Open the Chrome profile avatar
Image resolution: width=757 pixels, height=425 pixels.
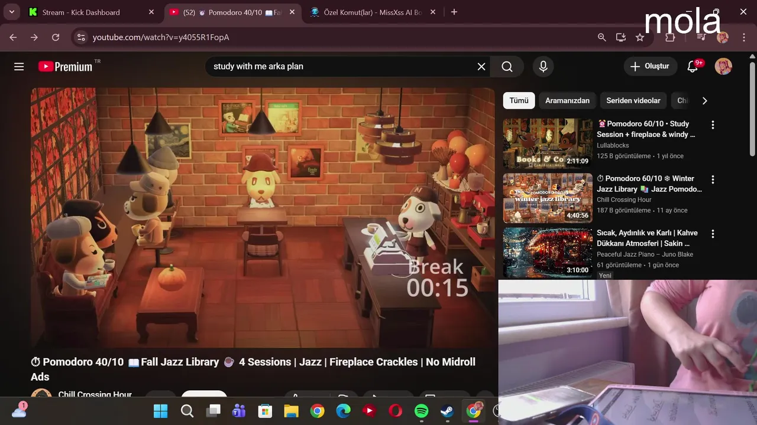click(722, 37)
